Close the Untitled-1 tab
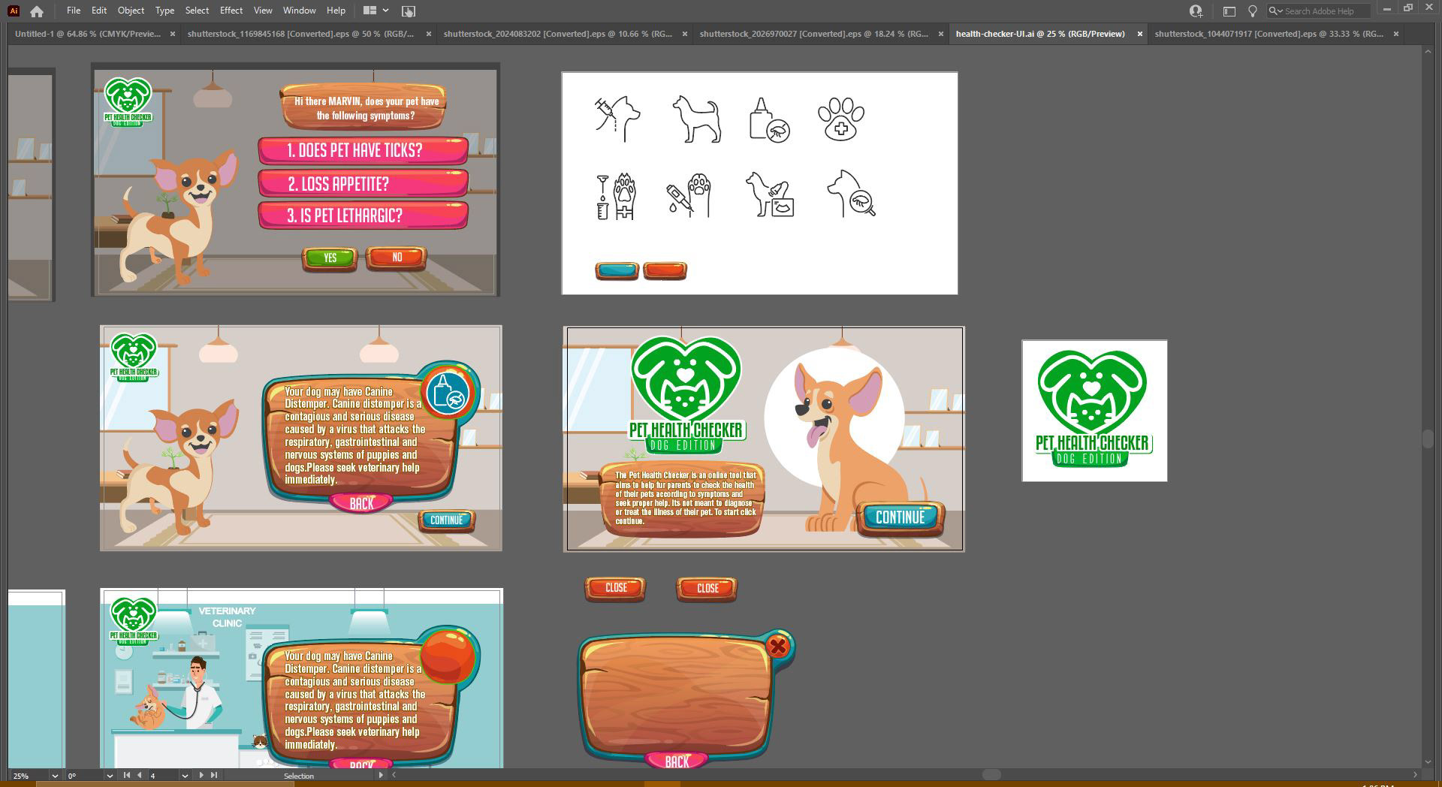This screenshot has height=787, width=1442. [173, 34]
